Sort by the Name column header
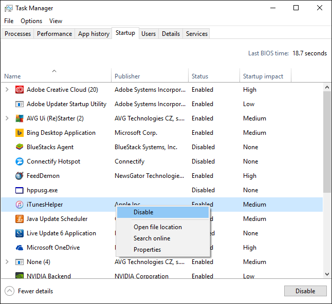The width and height of the screenshot is (332, 304). pos(56,76)
